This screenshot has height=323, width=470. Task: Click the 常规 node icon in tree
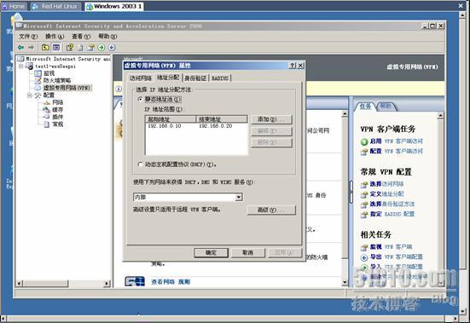coord(46,124)
